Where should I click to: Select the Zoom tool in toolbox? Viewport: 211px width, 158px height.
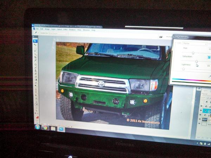click(x=37, y=111)
